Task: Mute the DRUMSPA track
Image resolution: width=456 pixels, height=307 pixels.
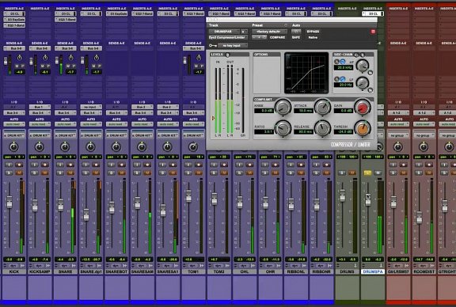Action: (x=378, y=173)
